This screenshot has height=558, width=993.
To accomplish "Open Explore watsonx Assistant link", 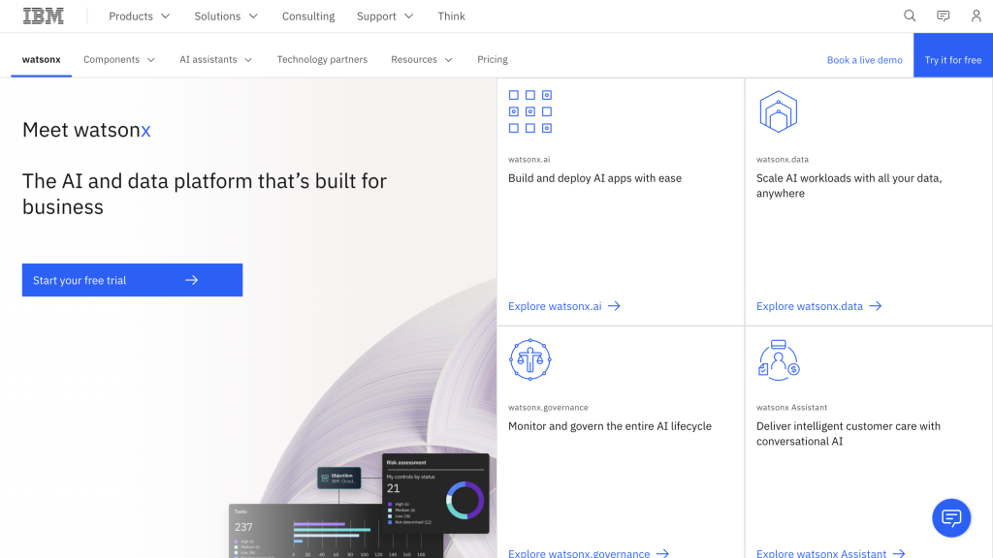I will [831, 553].
